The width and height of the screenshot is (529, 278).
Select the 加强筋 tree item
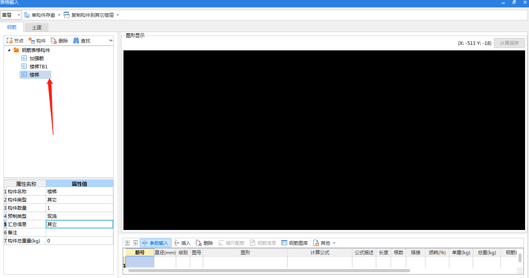pos(37,58)
